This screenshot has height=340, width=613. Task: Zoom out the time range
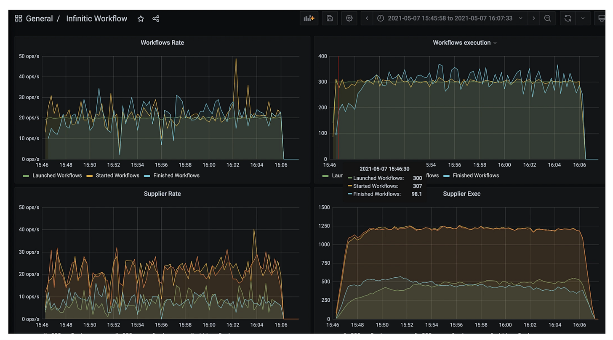(547, 19)
